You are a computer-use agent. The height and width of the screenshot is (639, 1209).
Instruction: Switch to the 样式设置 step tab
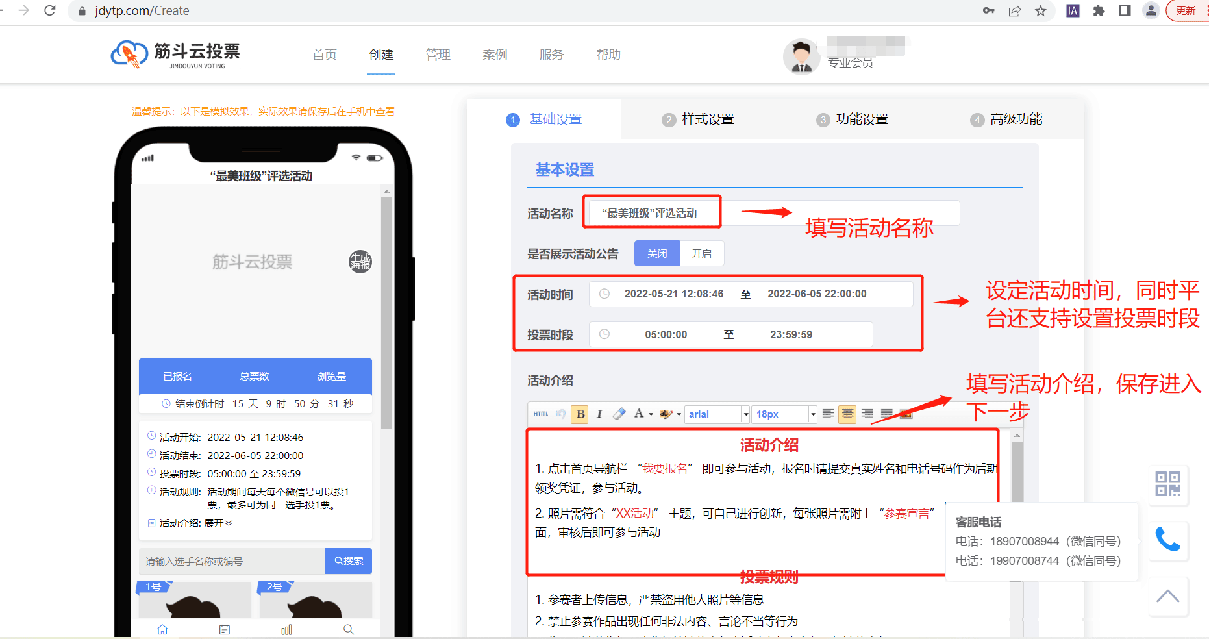point(698,119)
